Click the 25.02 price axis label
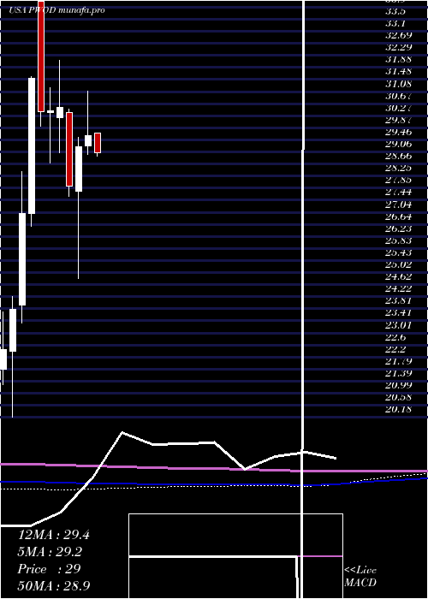The width and height of the screenshot is (428, 599). point(398,264)
